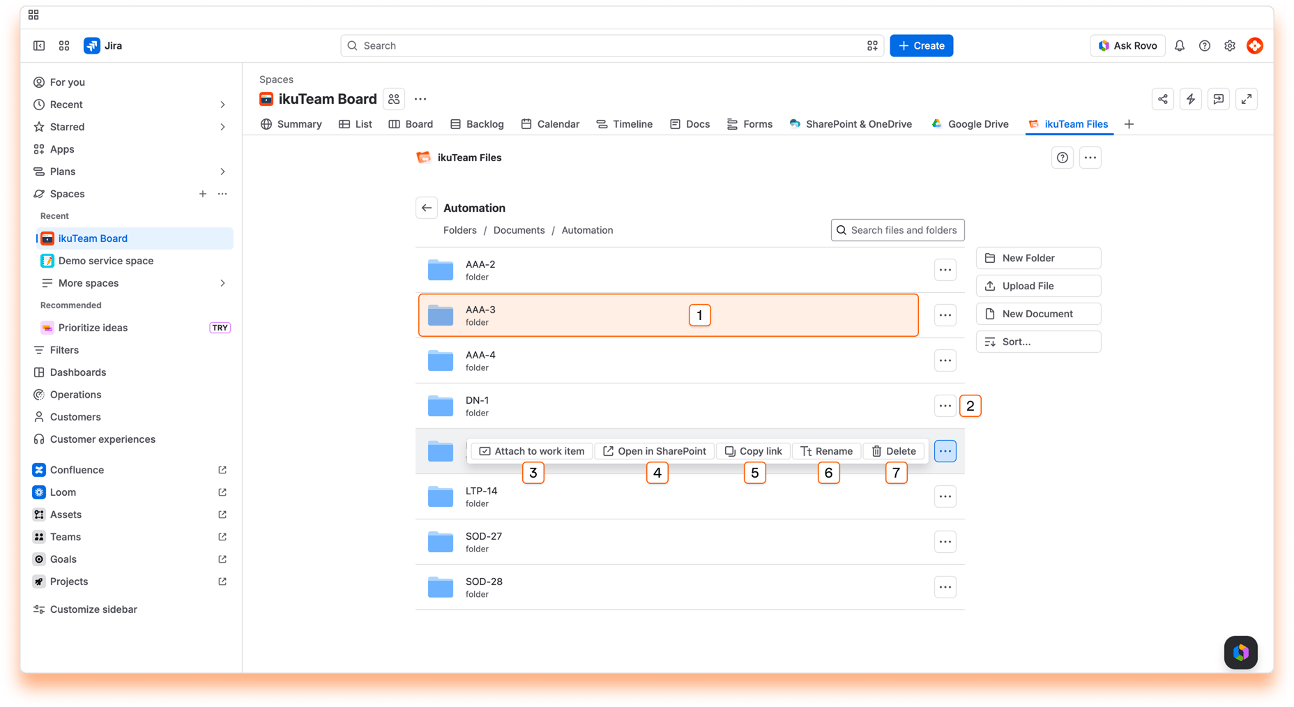The image size is (1294, 707).
Task: Open more actions for AAA-2 folder
Action: coord(945,270)
